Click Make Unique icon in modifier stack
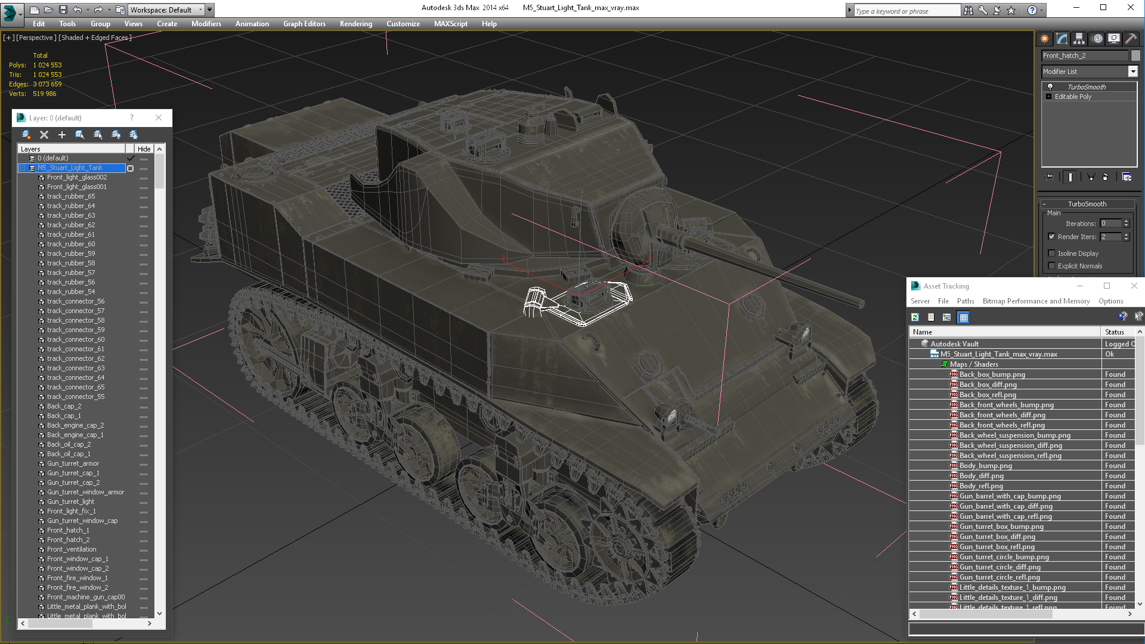This screenshot has height=644, width=1145. click(1091, 177)
